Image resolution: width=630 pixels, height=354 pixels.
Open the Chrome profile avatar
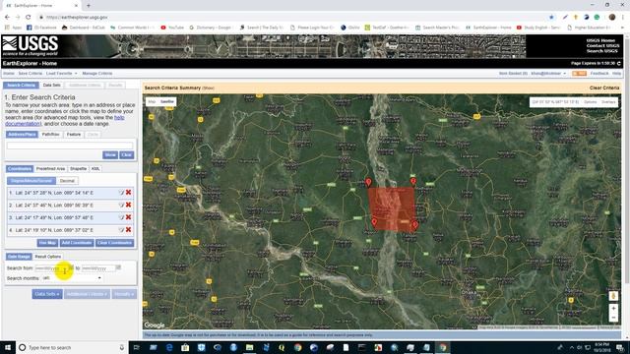tap(612, 18)
